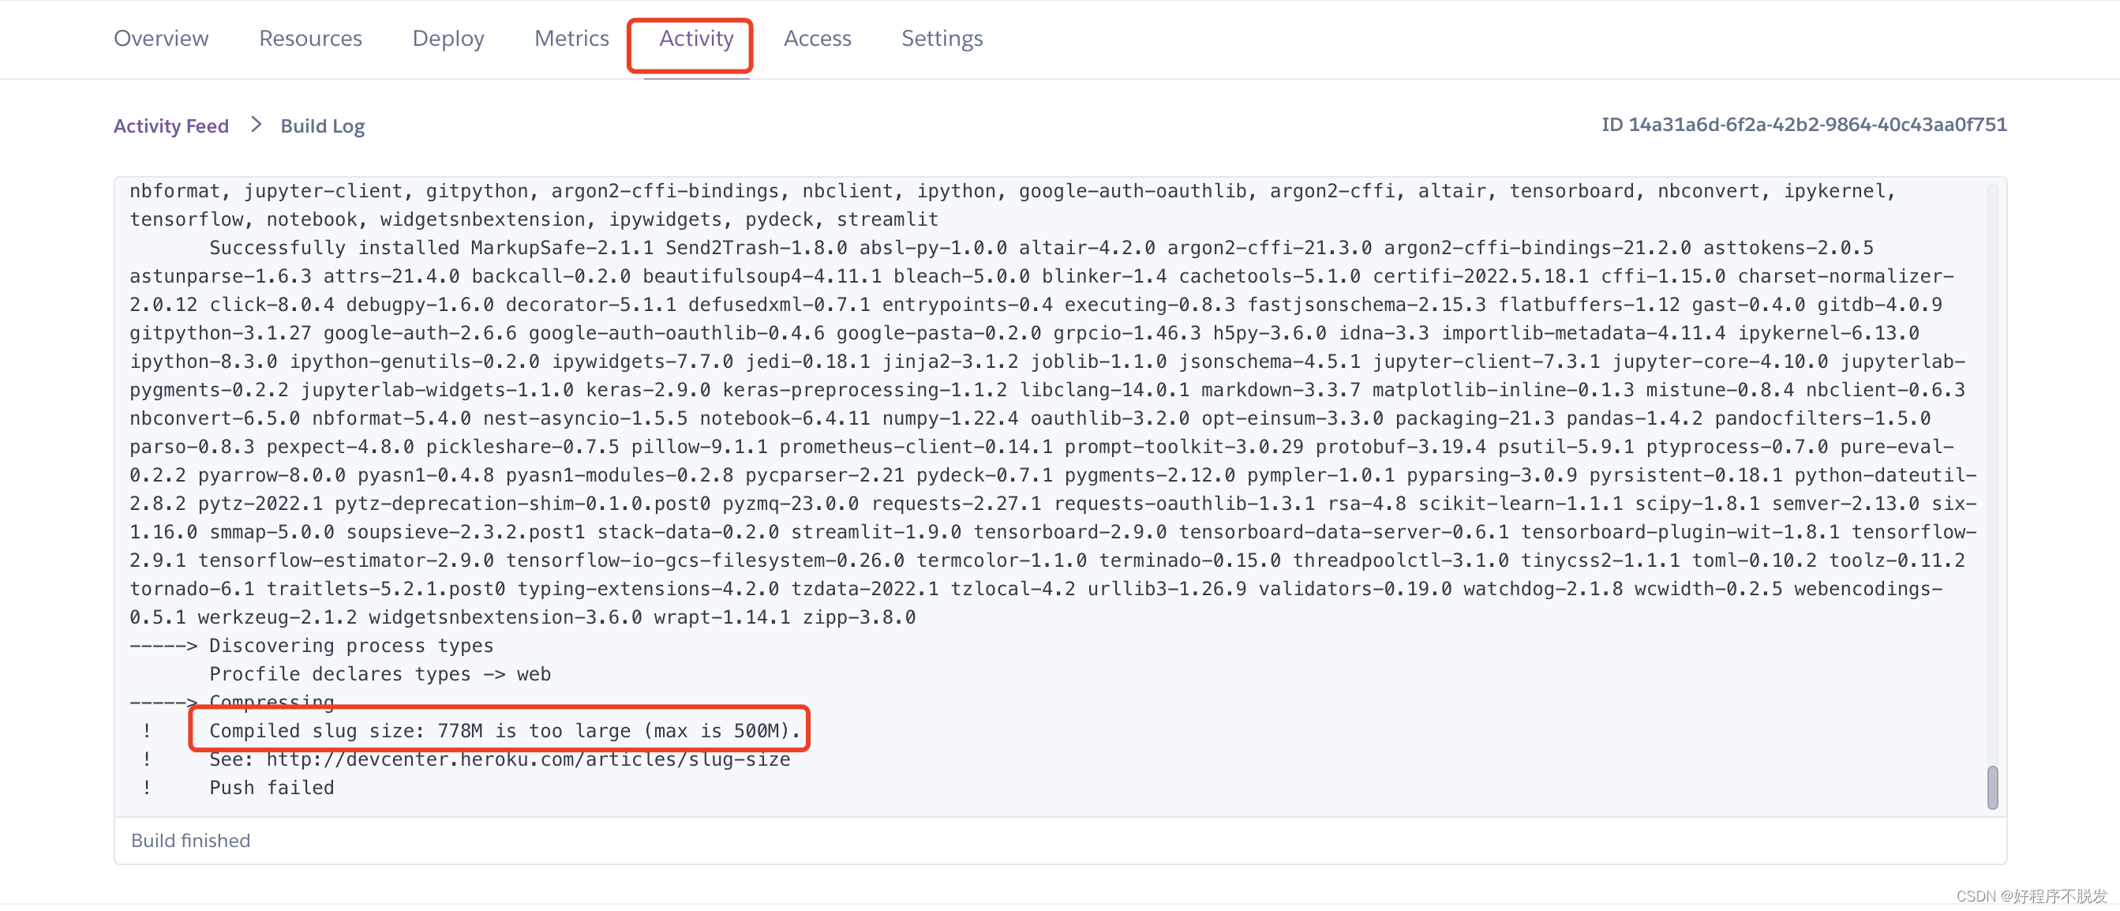Go to the Deploy tab
The height and width of the screenshot is (911, 2120).
(448, 39)
